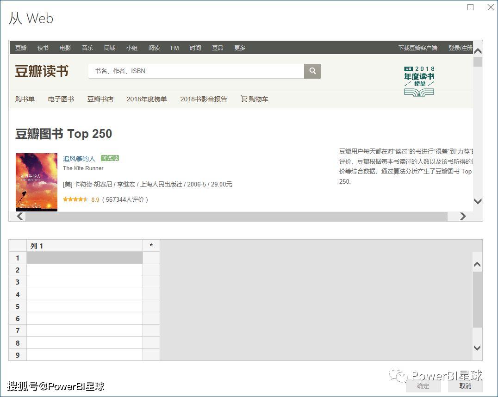Select cell in row 5 of 列 1
Screen dimensions: 498x397
click(85, 306)
